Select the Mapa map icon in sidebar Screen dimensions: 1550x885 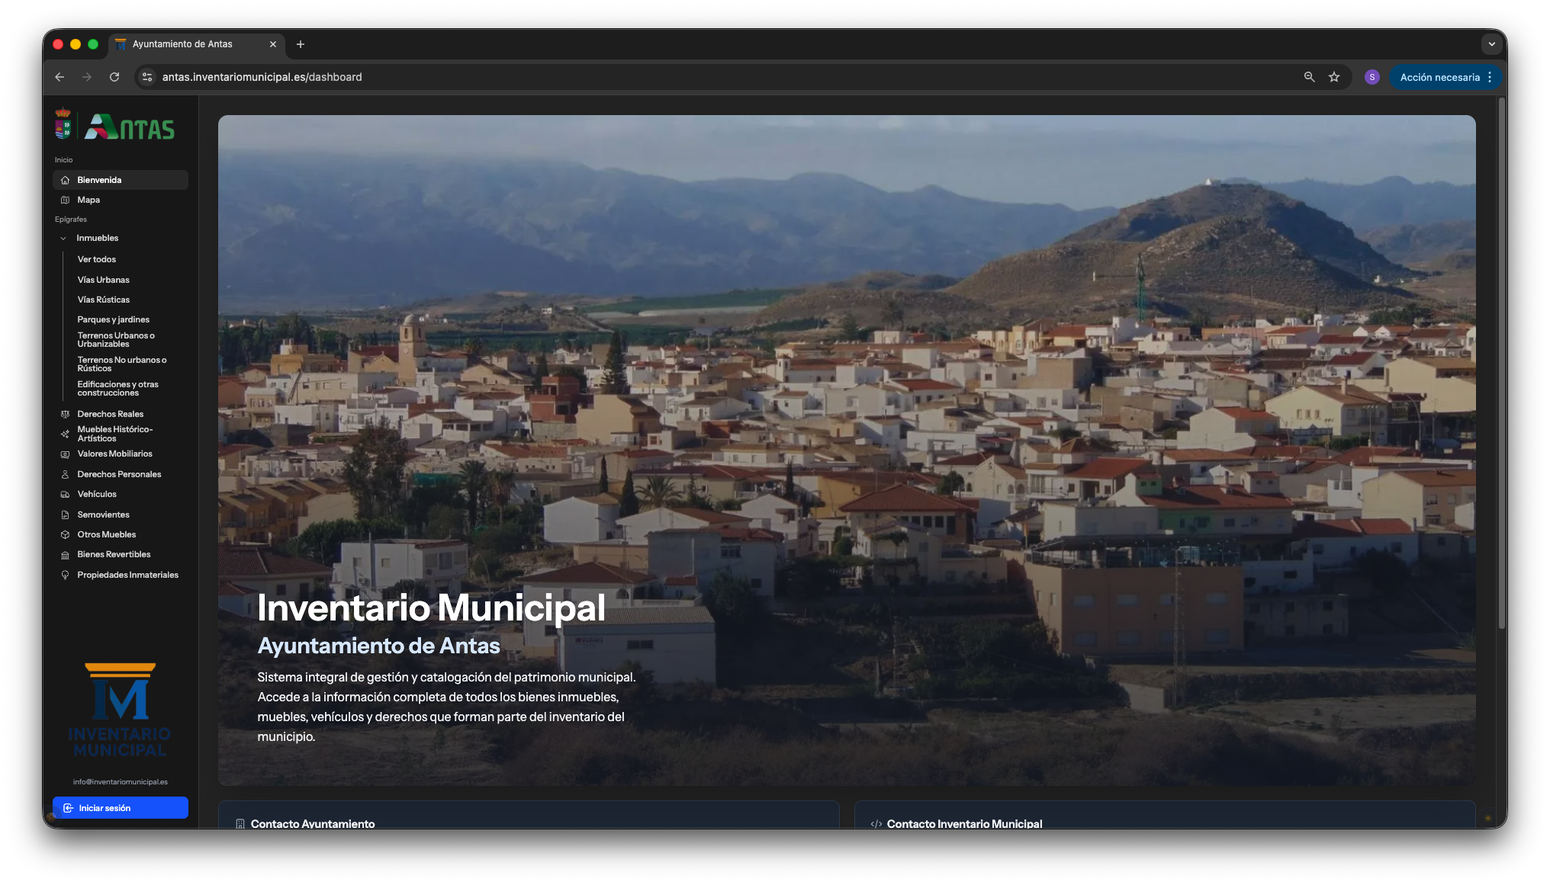(x=66, y=200)
